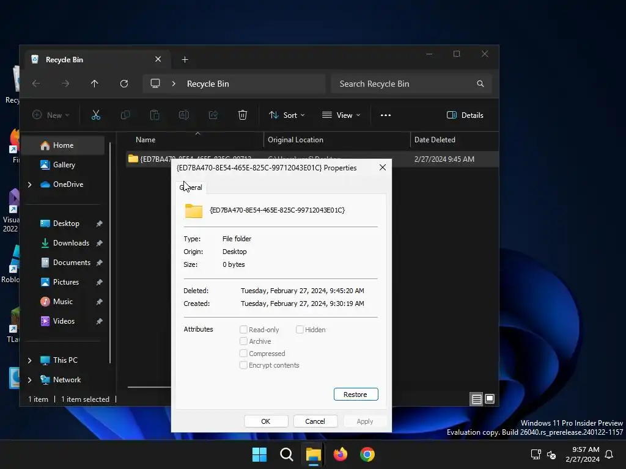The height and width of the screenshot is (469, 626).
Task: Go up one level with up arrow
Action: (95, 83)
